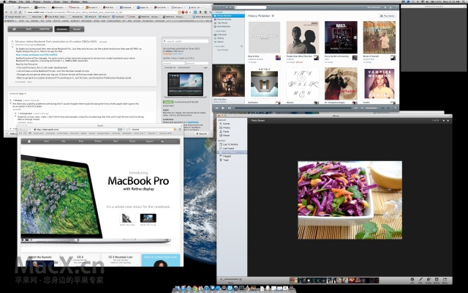The image size is (468, 293).
Task: Open the File menu in the menu bar
Action: tap(21, 1)
